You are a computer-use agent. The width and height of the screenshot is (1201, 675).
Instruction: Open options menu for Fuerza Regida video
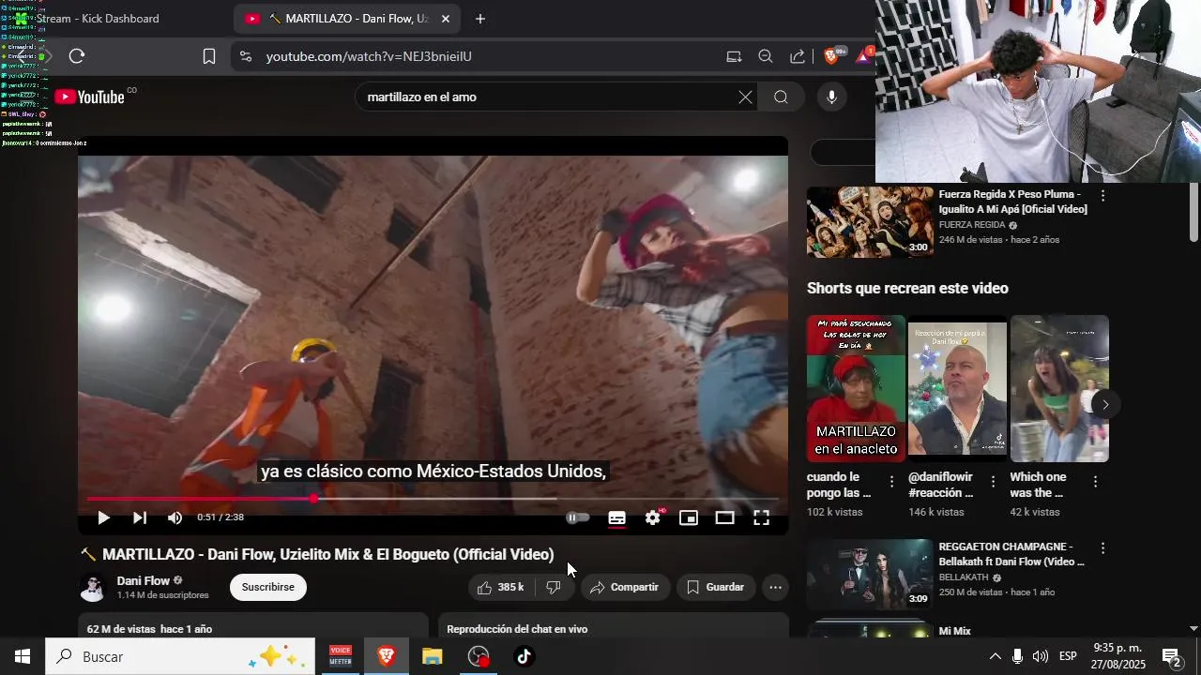click(1102, 196)
